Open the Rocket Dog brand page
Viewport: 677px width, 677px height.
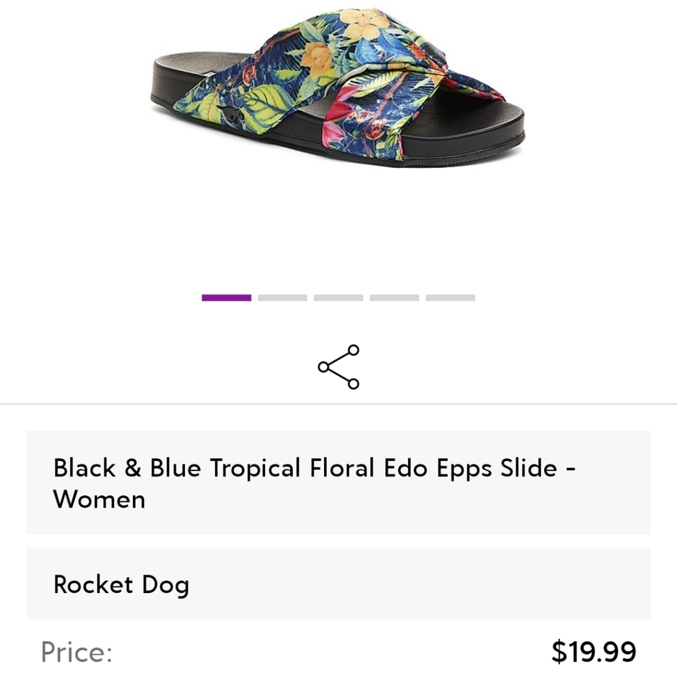(121, 584)
